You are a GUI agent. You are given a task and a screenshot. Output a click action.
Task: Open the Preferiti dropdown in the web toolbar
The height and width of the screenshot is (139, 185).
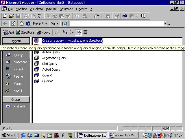point(40,23)
